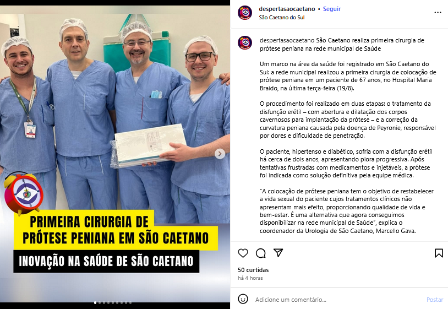Like the post with the heart icon
The height and width of the screenshot is (309, 448).
pyautogui.click(x=243, y=253)
